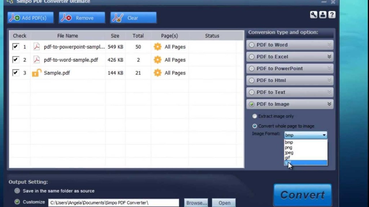
Task: Click the output path input field
Action: coord(114,203)
